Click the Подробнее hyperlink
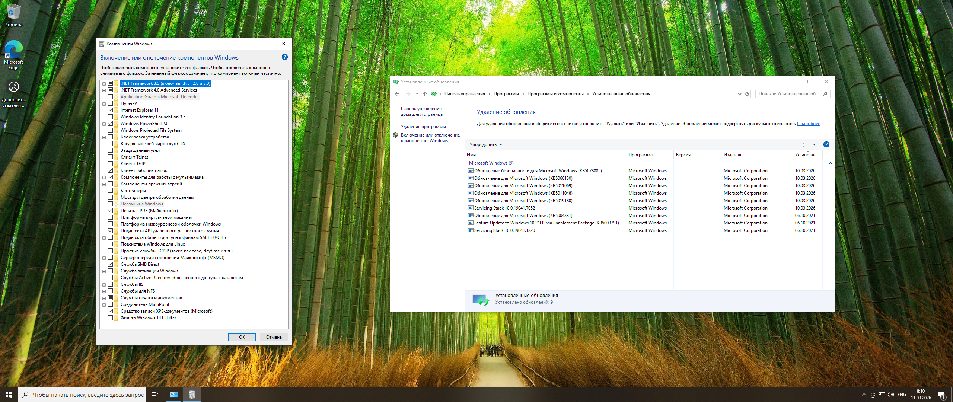The width and height of the screenshot is (953, 402). tap(808, 124)
